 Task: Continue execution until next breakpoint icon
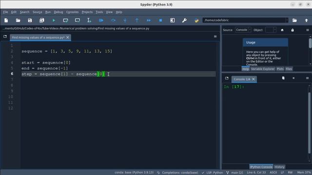click(x=149, y=20)
